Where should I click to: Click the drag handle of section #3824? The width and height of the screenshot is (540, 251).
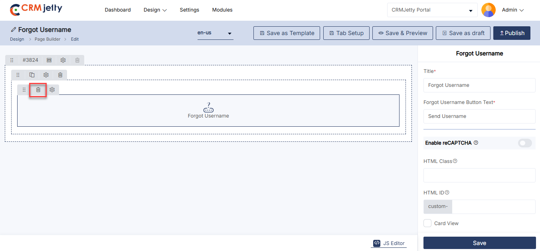pyautogui.click(x=12, y=60)
